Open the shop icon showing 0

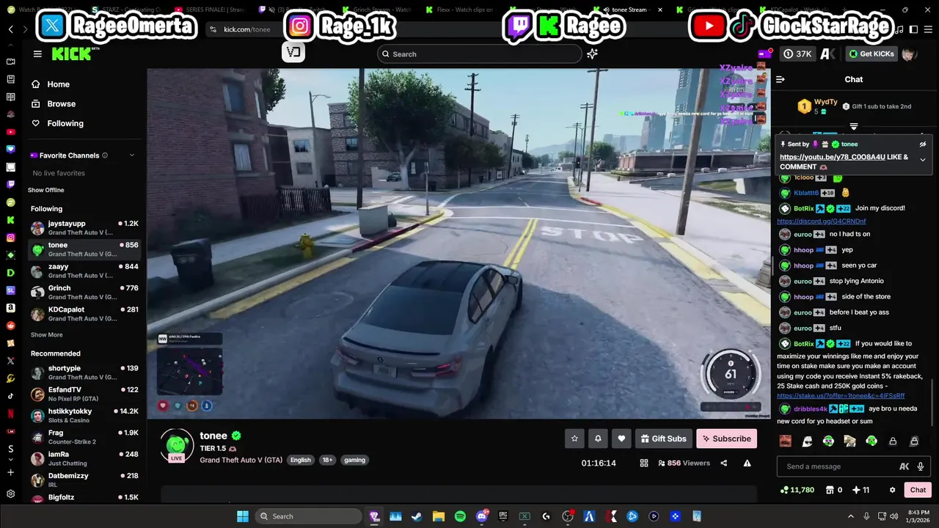[834, 490]
